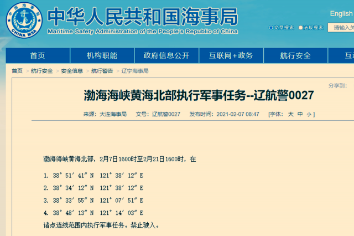Open the 机构职能 navigation tab
Viewport: 354px width, 236px height.
[x=102, y=55]
